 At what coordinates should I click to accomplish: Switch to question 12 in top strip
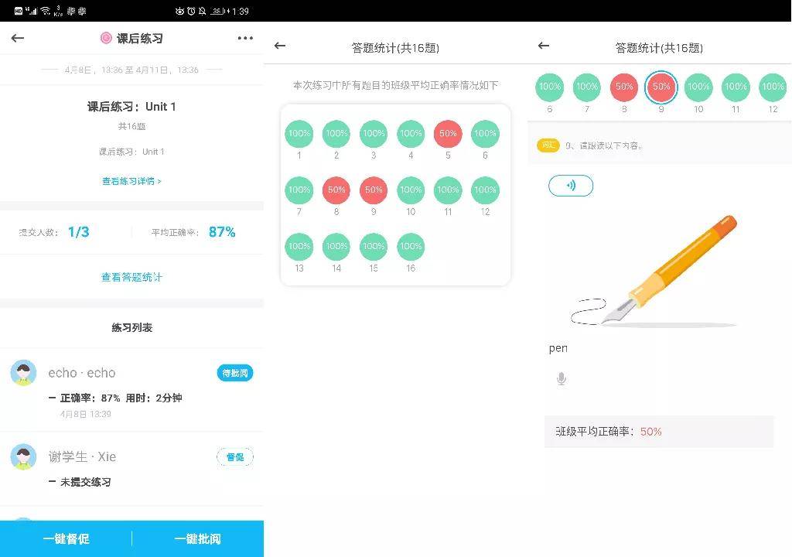(x=773, y=87)
